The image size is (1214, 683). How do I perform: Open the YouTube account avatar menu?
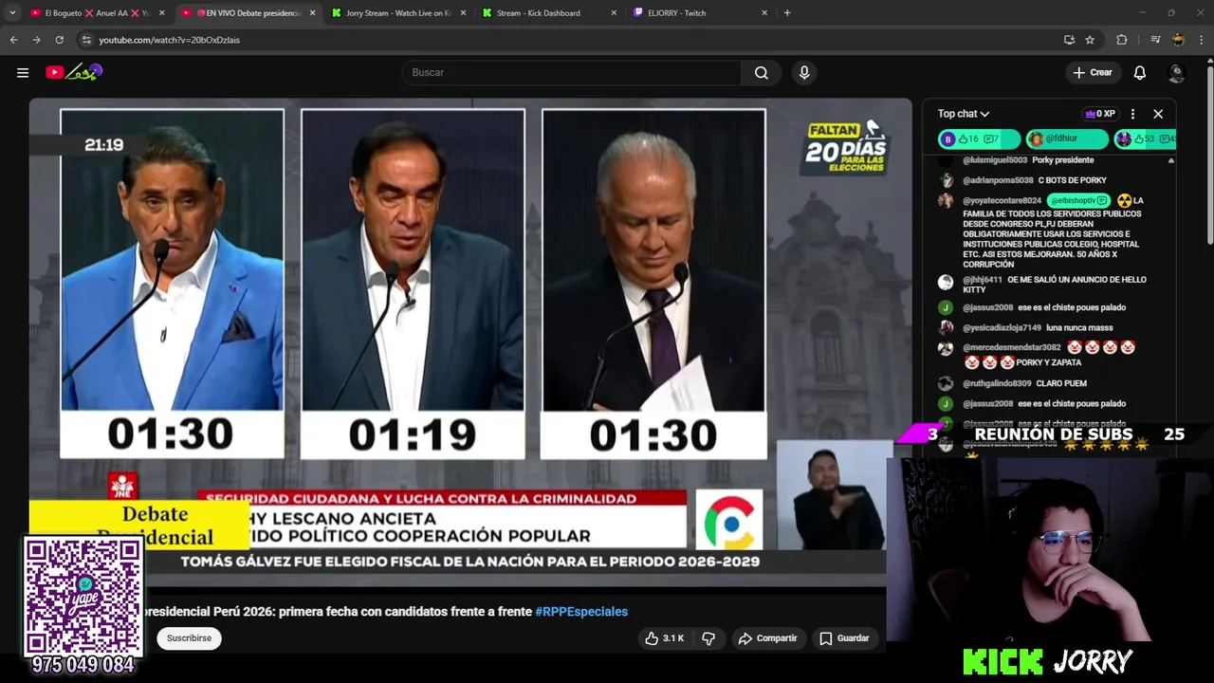tap(1177, 72)
